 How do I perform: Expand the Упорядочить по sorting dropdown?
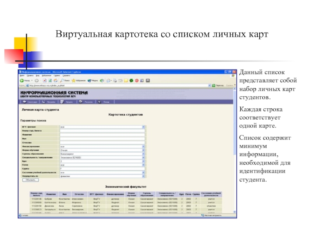(x=143, y=176)
